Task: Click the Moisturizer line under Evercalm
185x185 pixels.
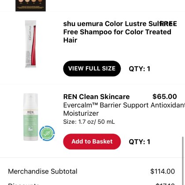Action: click(81, 113)
